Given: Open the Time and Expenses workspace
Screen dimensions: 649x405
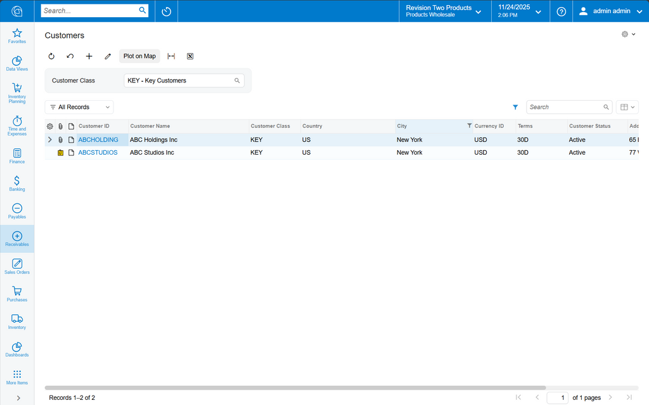Looking at the screenshot, I should pyautogui.click(x=17, y=125).
